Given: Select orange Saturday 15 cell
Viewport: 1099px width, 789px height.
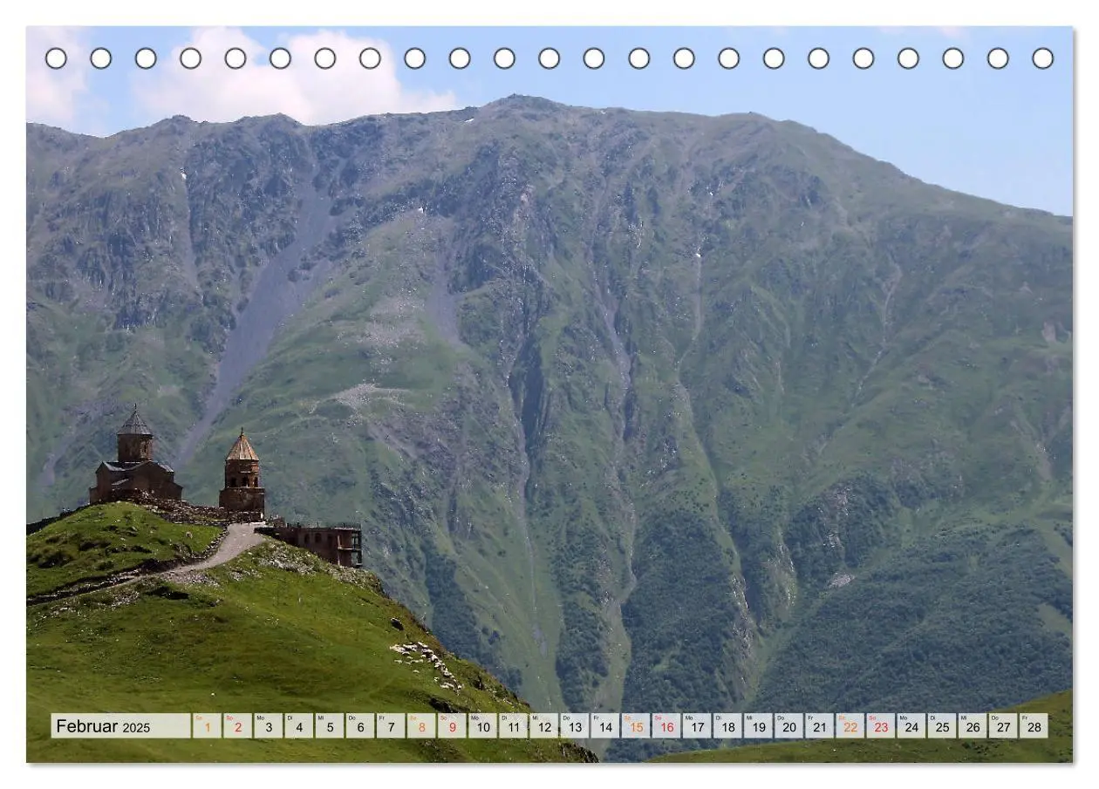Looking at the screenshot, I should (636, 726).
